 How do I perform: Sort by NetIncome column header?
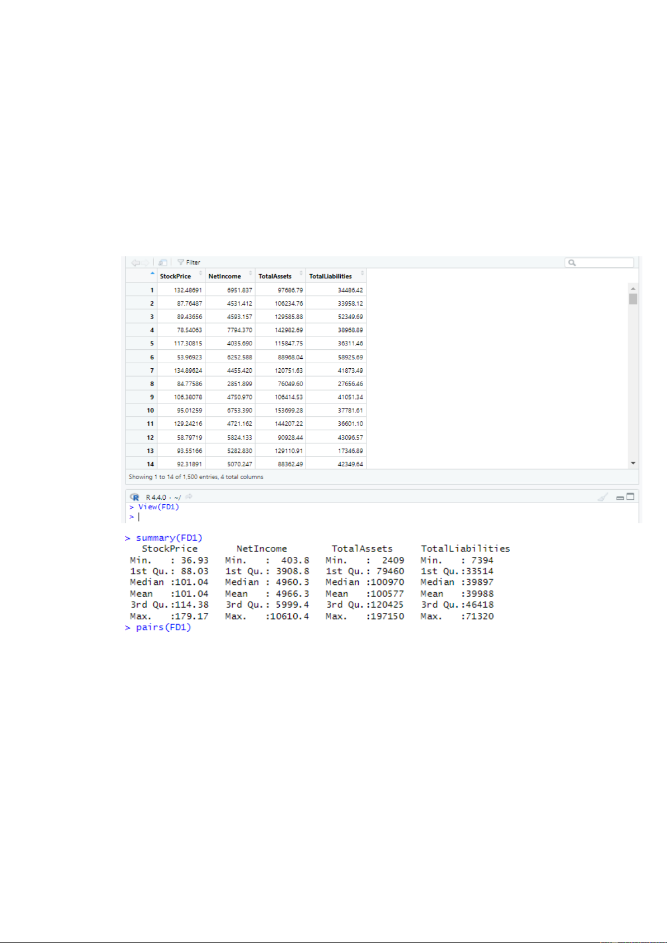click(x=229, y=276)
